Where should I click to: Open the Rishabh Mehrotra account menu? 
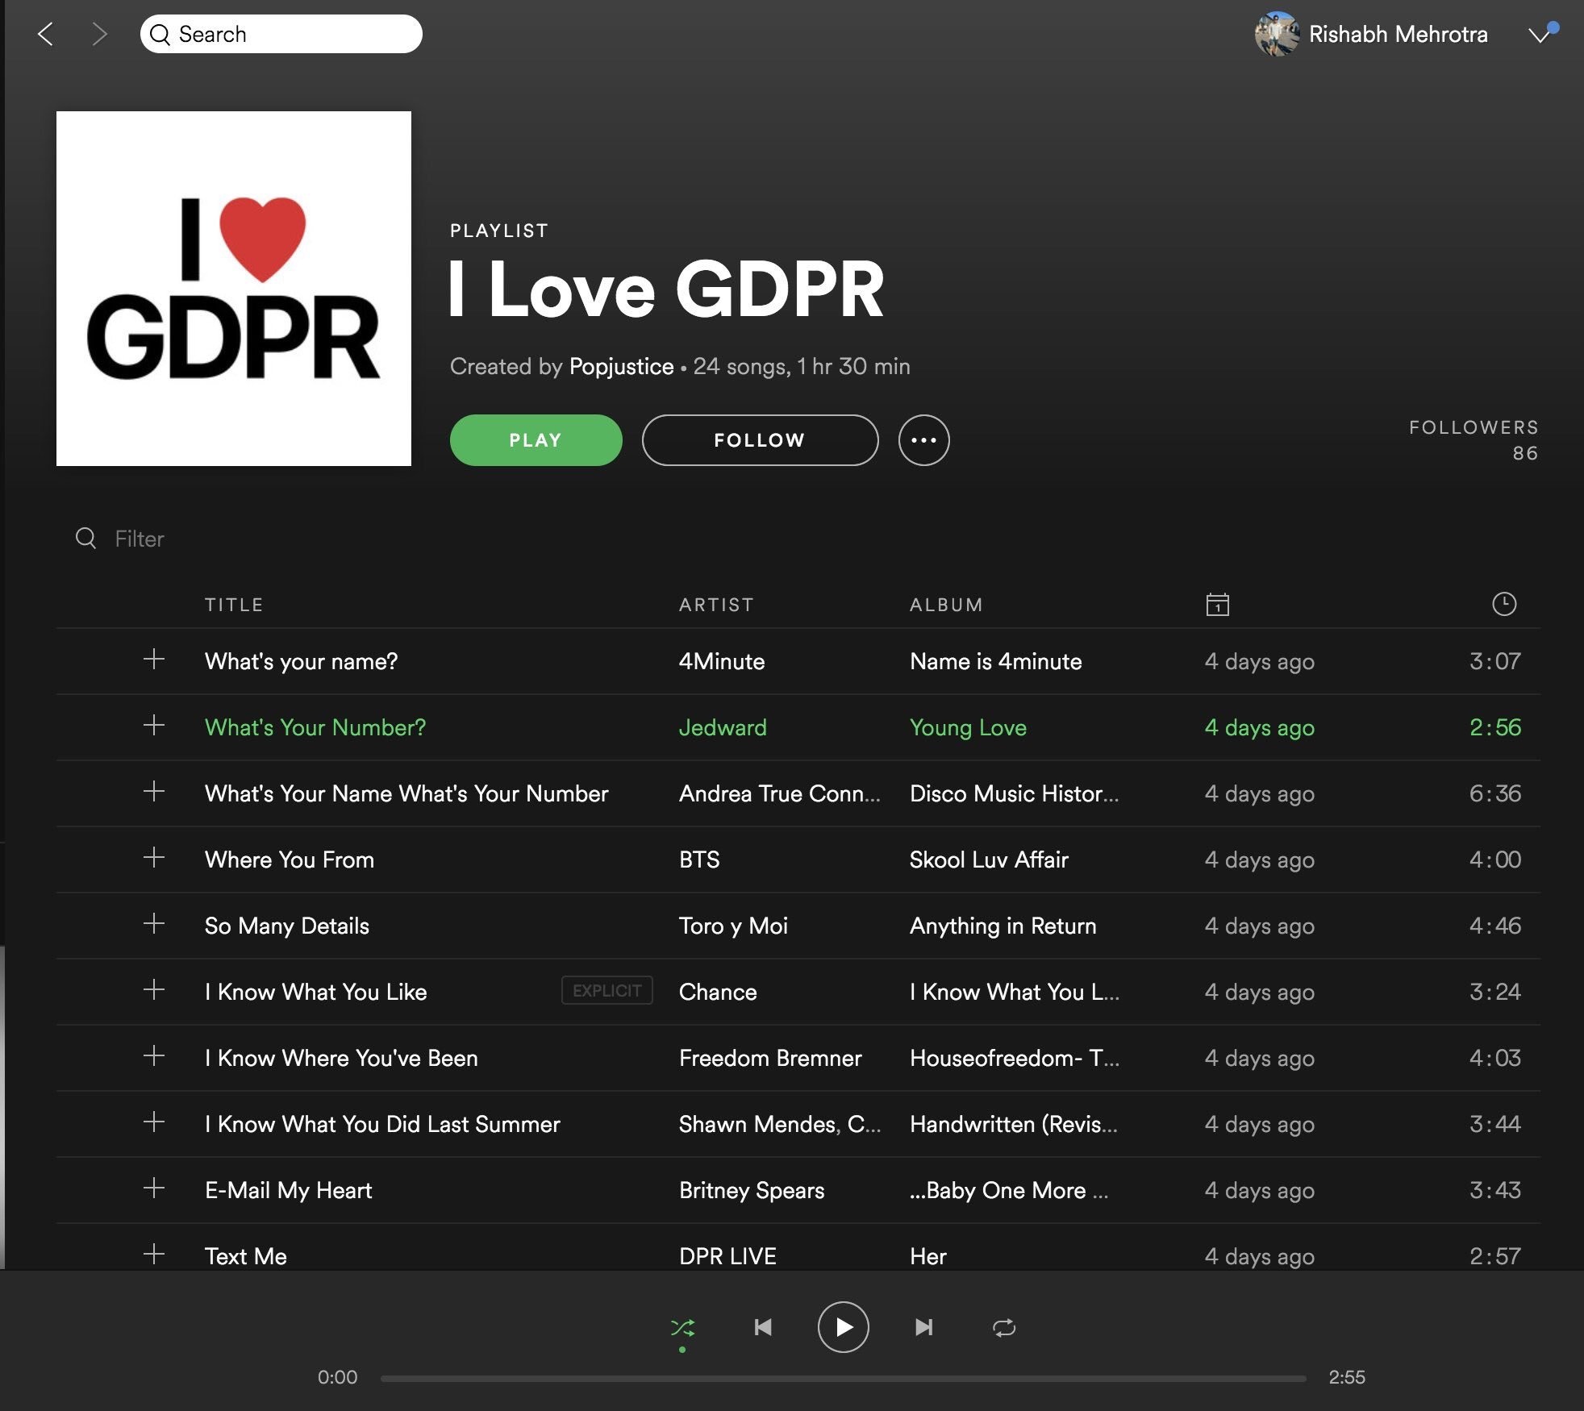tap(1398, 34)
